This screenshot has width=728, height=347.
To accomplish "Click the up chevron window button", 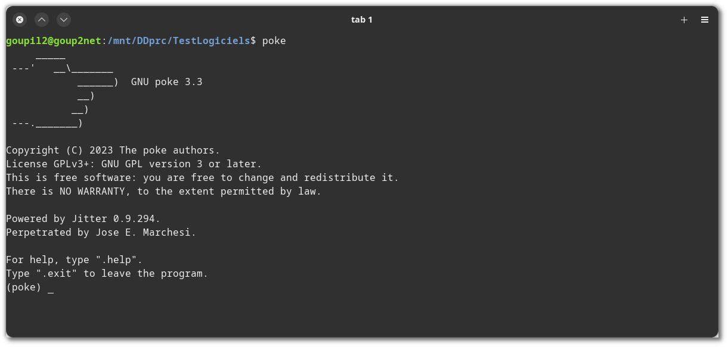I will [x=42, y=20].
